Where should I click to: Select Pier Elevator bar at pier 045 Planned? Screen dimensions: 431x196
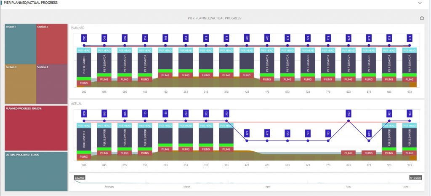[x=104, y=63]
